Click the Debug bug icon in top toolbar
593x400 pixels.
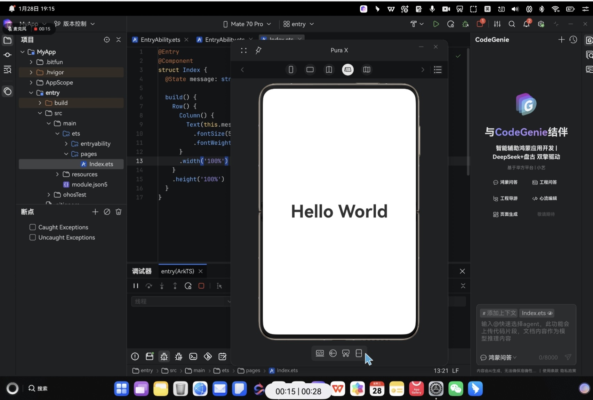pyautogui.click(x=465, y=24)
